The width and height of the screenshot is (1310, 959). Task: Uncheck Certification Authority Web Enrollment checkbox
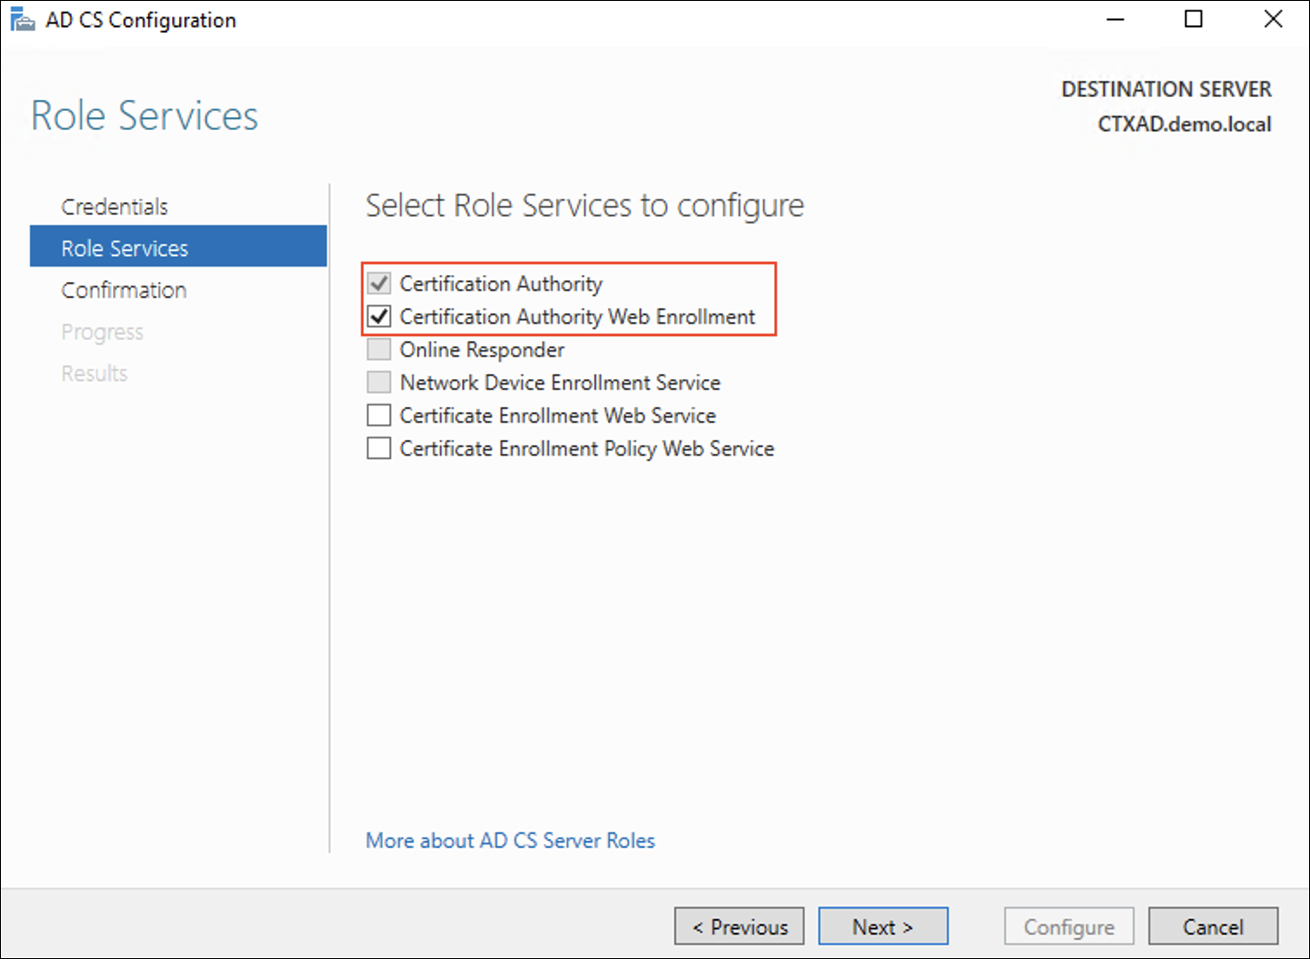(x=379, y=317)
